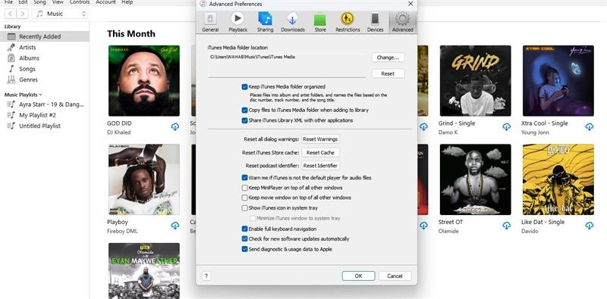Screen dimensions: 607x299
Task: Open the Song menu
Action: pyautogui.click(x=39, y=2)
